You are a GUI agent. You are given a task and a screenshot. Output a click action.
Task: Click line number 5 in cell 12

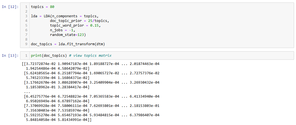coord(26,25)
